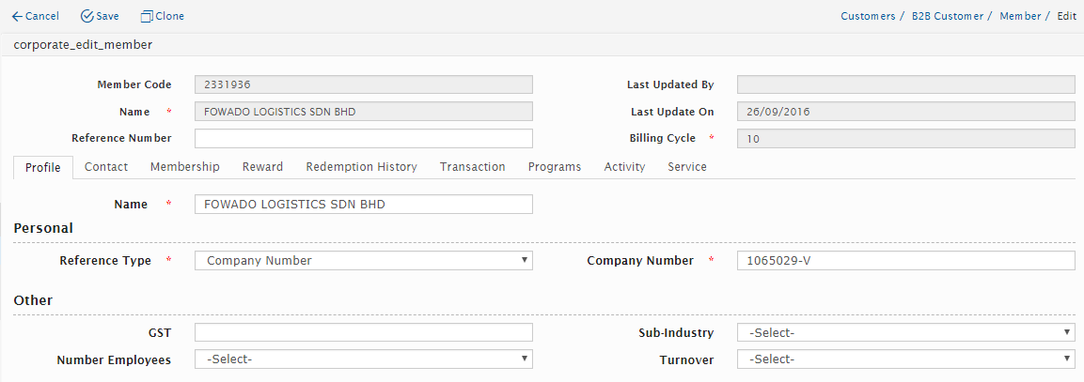Go to the Reward tab
Viewport: 1084px width, 382px height.
[x=262, y=167]
